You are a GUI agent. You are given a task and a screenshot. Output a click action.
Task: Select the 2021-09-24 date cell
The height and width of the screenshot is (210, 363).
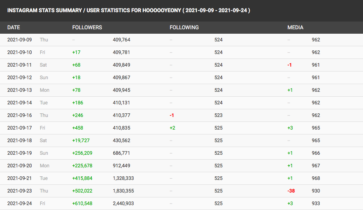(x=19, y=204)
